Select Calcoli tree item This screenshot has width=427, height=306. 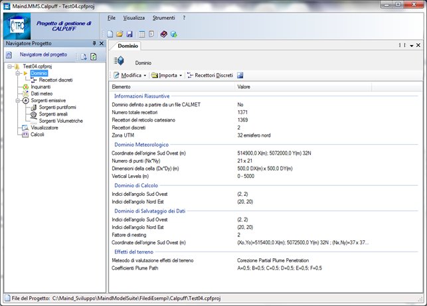pyautogui.click(x=37, y=135)
